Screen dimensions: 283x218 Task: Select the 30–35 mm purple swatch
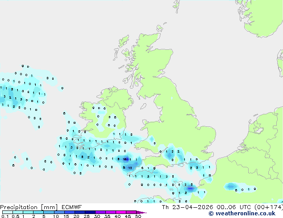click(100, 212)
